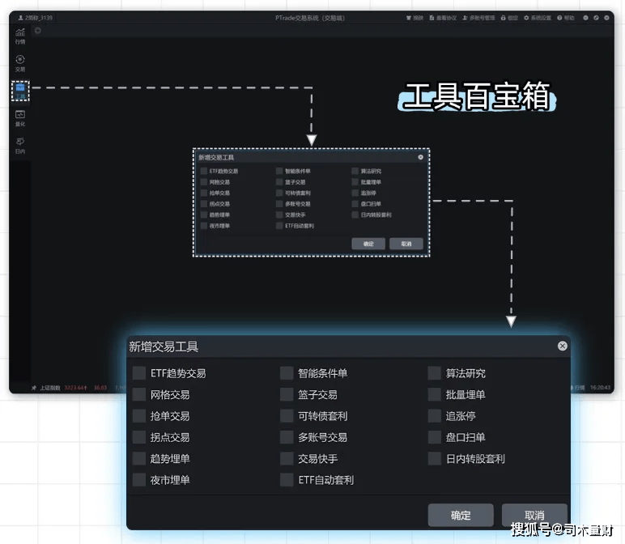The image size is (625, 544).
Task: Click 确定 in the small dialog
Action: 368,244
